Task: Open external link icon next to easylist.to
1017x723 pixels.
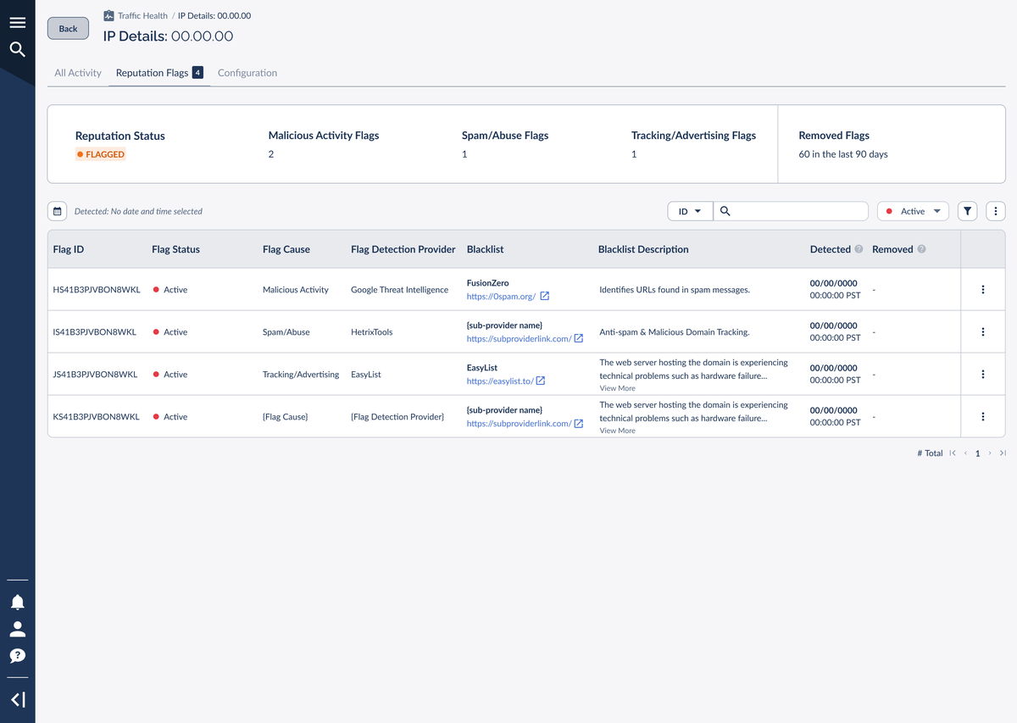Action: pos(541,381)
